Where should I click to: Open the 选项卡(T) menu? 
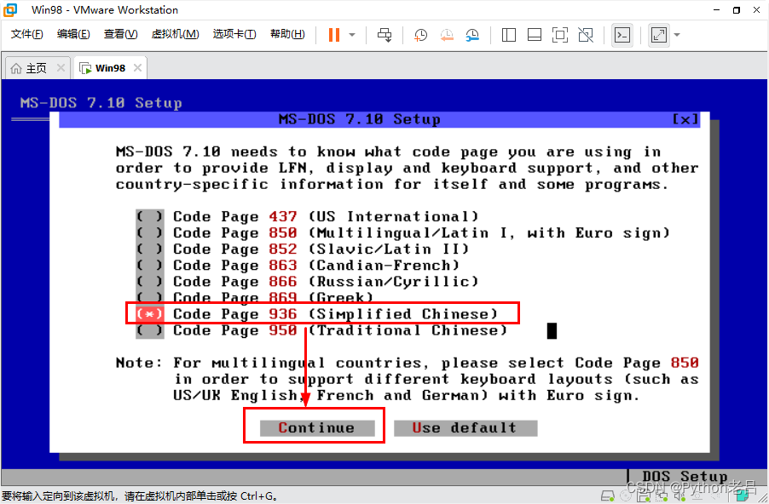point(234,34)
